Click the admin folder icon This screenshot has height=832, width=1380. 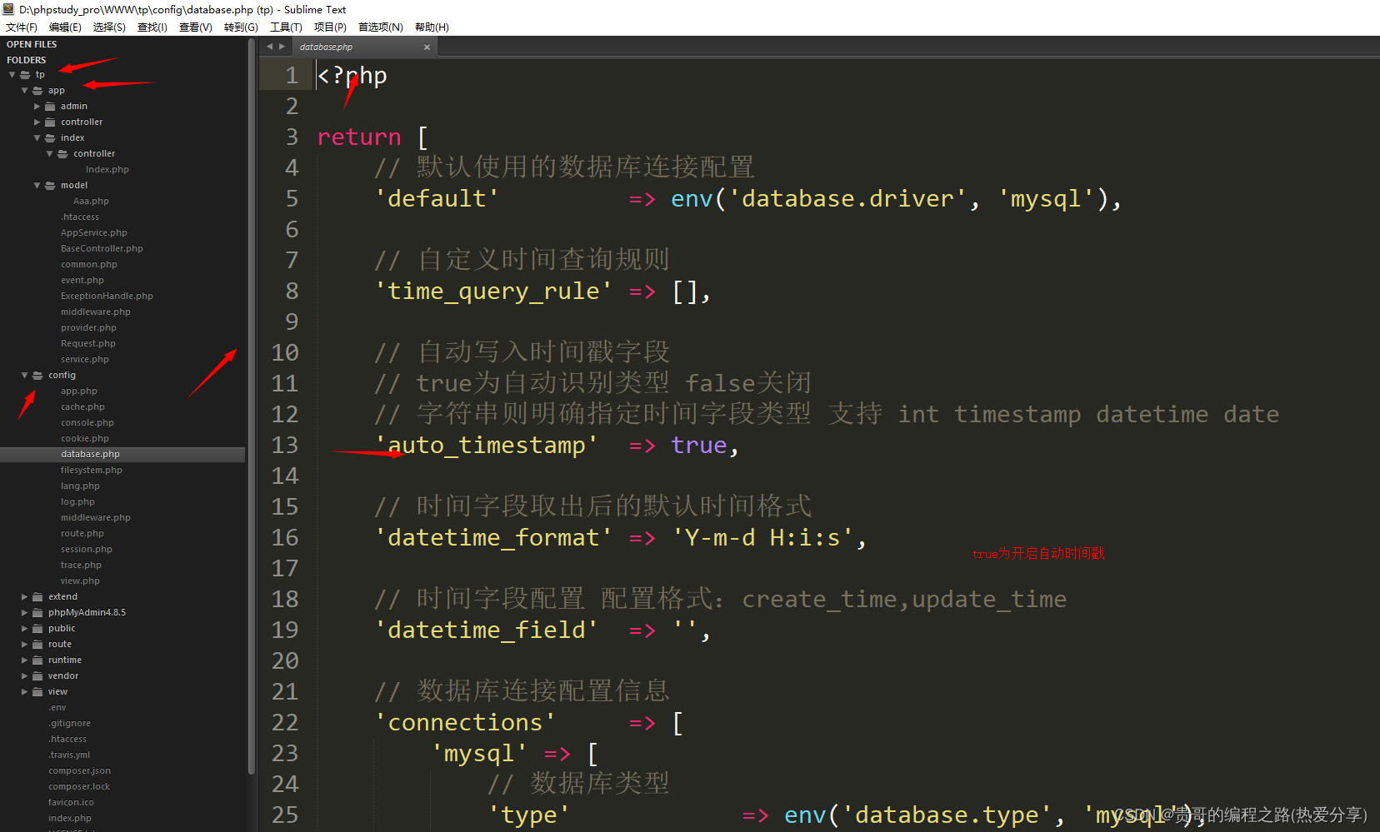[50, 107]
